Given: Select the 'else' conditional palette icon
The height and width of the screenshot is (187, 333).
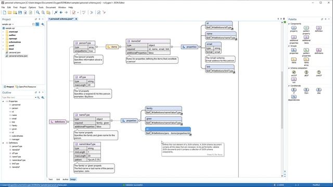Looking at the screenshot, I should point(319,90).
